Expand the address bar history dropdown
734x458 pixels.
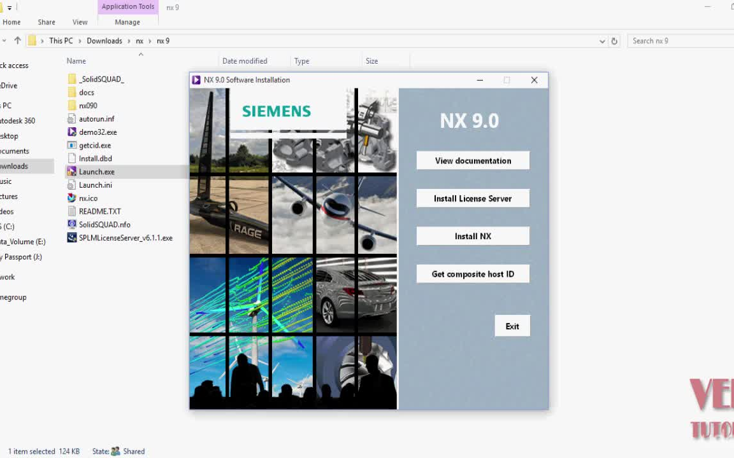(x=602, y=41)
